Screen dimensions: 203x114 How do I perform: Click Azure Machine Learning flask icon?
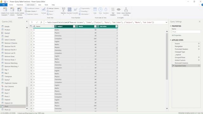click(126, 9)
